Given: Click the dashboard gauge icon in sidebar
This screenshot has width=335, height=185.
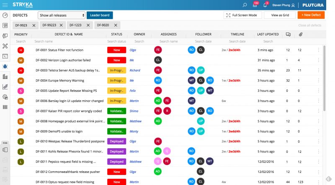Looking at the screenshot, I should pyautogui.click(x=5, y=15).
